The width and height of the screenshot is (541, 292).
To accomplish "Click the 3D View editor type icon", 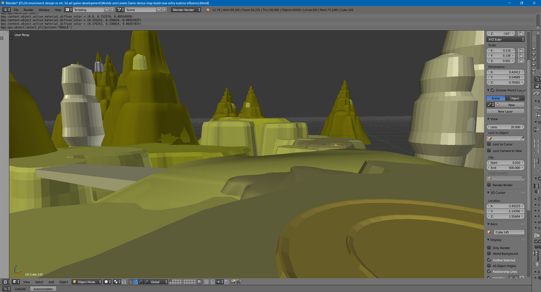I will pos(16,281).
